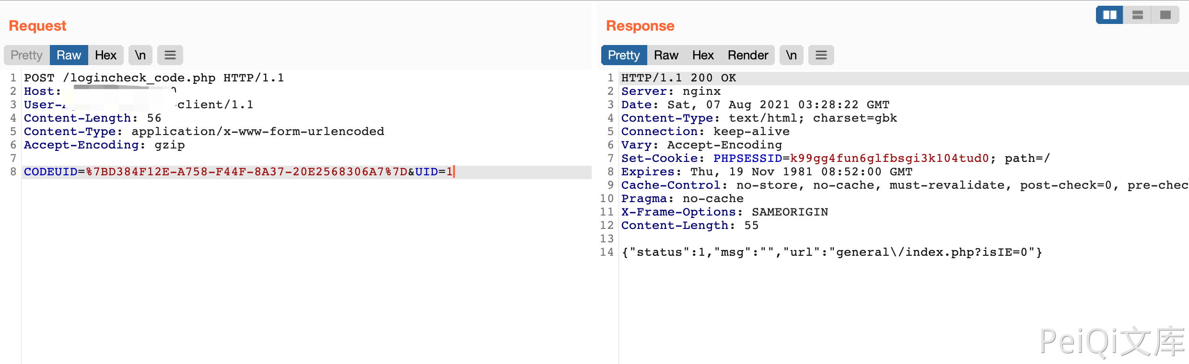The height and width of the screenshot is (364, 1189).
Task: Open the Request panel options menu
Action: coord(170,55)
